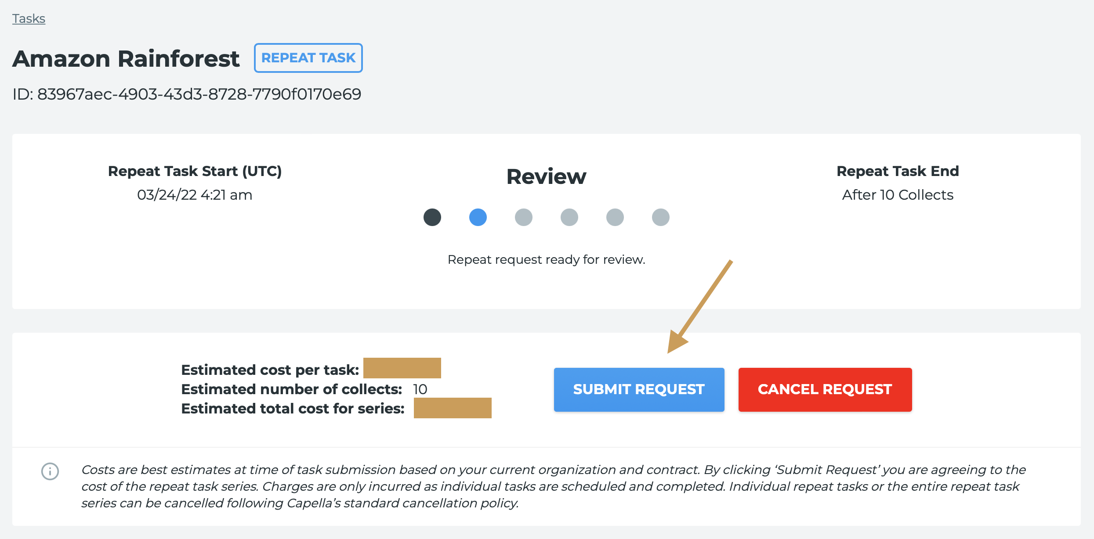Click the 03/24/22 4:21 am start date
The image size is (1094, 539).
(195, 194)
